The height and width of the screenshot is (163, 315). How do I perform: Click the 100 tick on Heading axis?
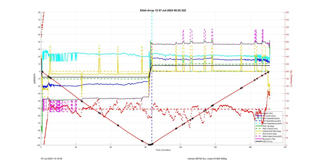(287, 108)
